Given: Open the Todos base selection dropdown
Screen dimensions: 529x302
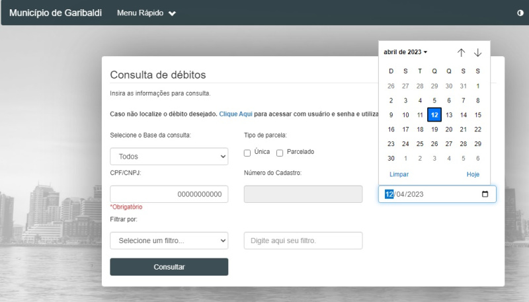Looking at the screenshot, I should pos(169,157).
